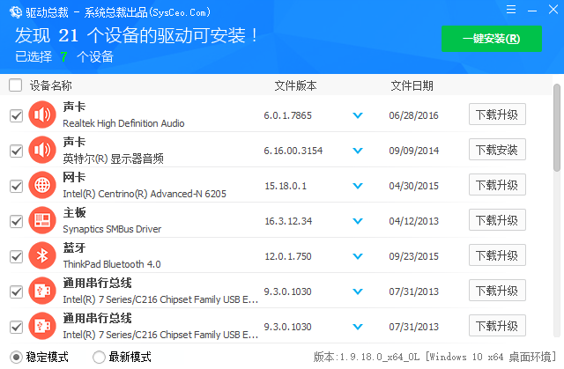Uncheck Intel Centrino Advanced-N 6205 network card
The height and width of the screenshot is (369, 564).
point(16,186)
